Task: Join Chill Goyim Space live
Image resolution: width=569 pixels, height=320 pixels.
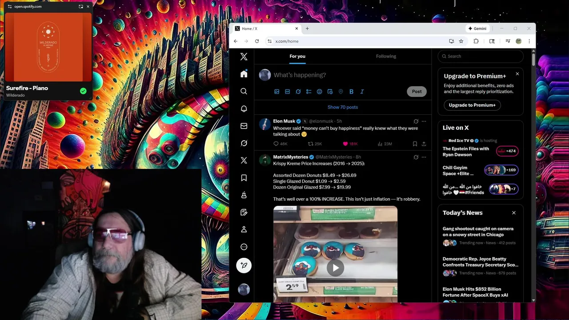Action: click(x=481, y=170)
